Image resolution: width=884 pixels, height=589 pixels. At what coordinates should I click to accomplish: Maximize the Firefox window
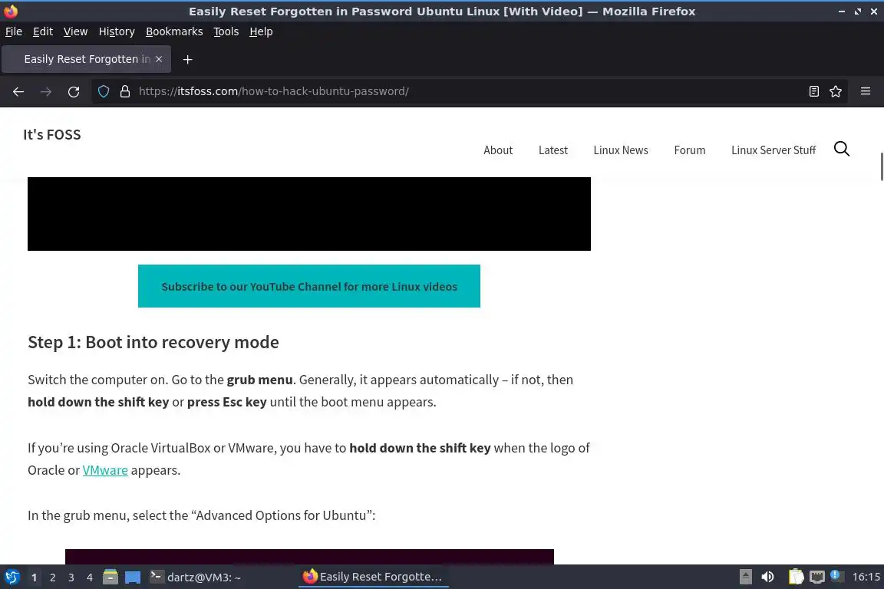pos(857,12)
